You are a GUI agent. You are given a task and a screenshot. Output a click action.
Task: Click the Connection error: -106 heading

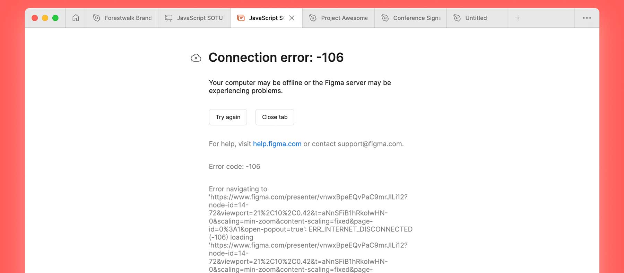[276, 58]
